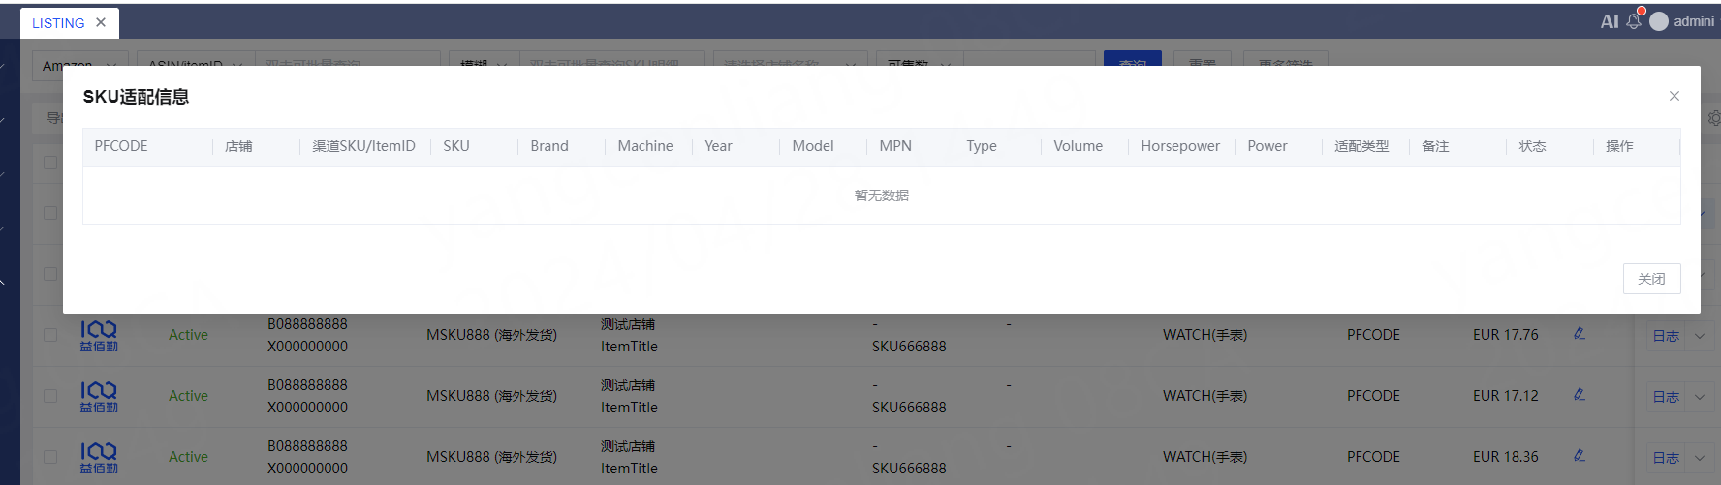Open the admini account menu
The width and height of the screenshot is (1721, 485).
[x=1694, y=21]
